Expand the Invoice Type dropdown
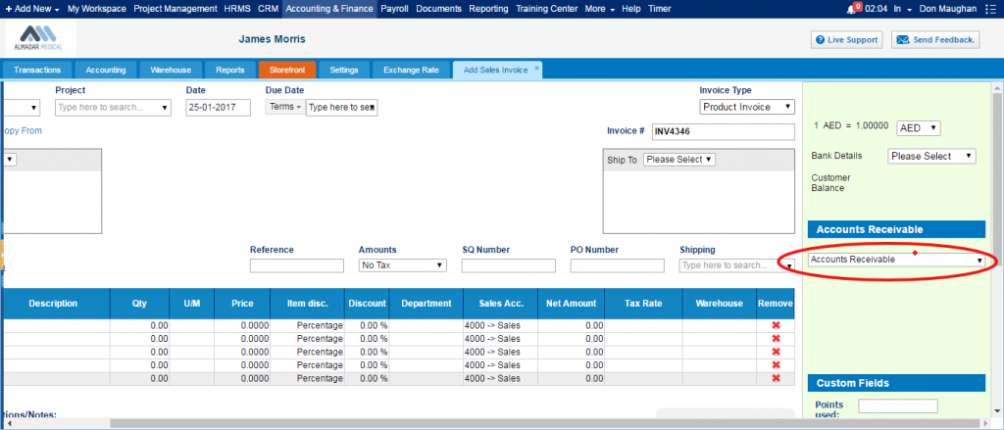 click(747, 107)
